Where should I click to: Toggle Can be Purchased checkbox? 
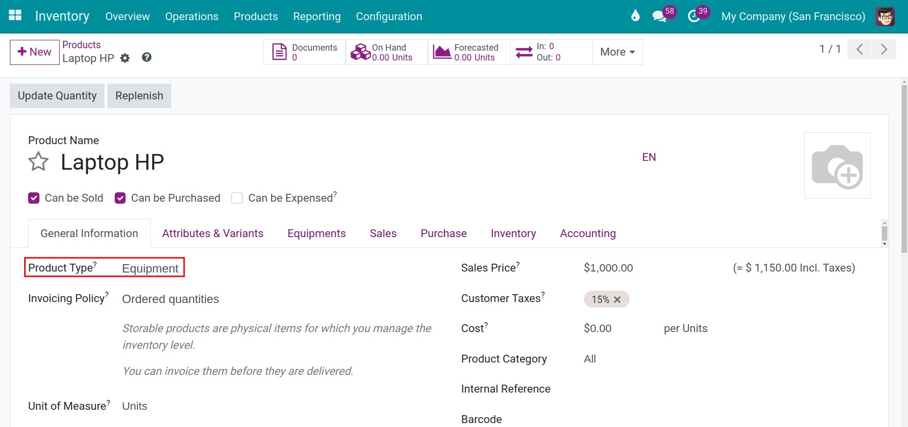click(120, 198)
